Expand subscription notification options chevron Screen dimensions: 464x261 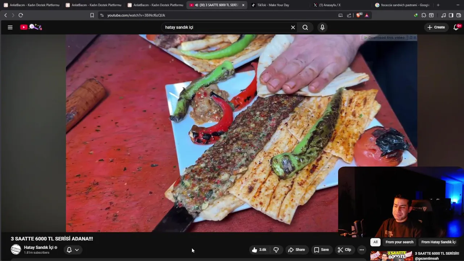point(77,250)
